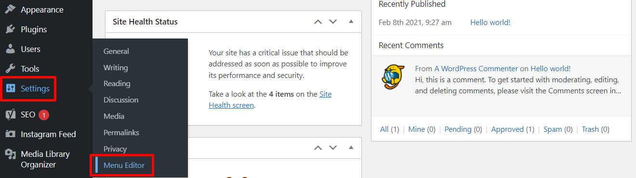
Task: Click the Yoast SEO icon
Action: pos(10,114)
